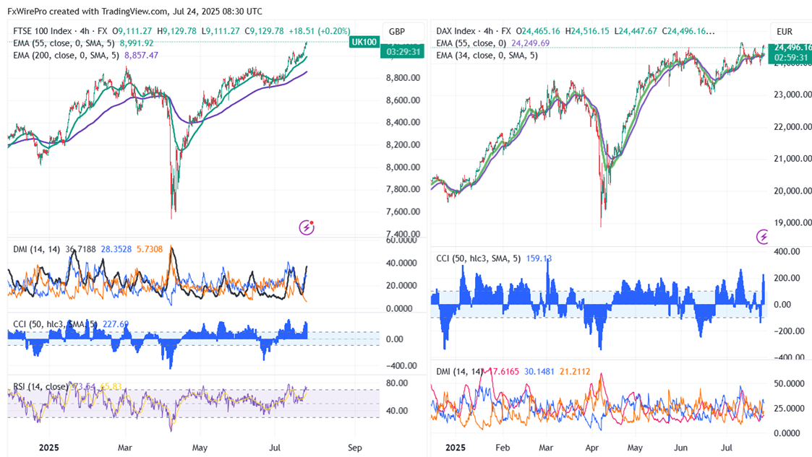This screenshot has width=812, height=457.
Task: Click the Feb label on DAX time axis
Action: (x=503, y=448)
